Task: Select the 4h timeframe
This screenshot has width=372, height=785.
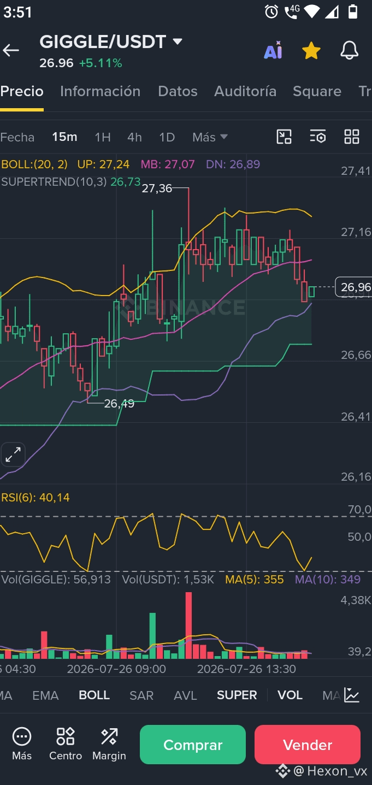Action: click(134, 137)
